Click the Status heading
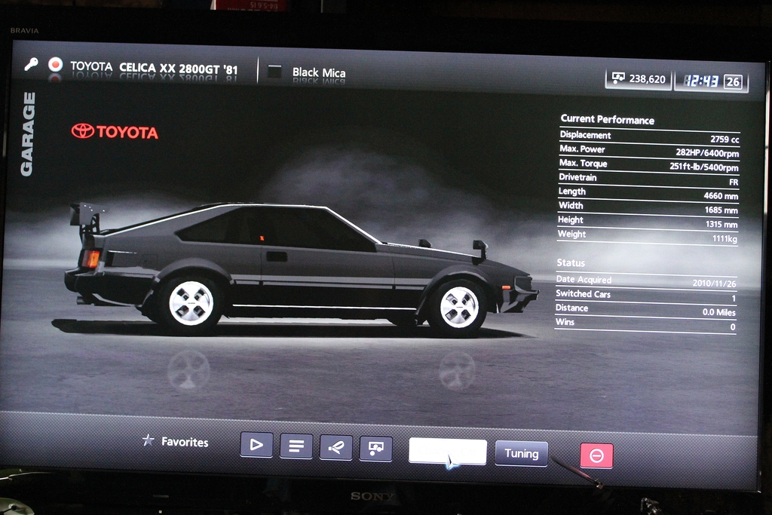 point(571,262)
